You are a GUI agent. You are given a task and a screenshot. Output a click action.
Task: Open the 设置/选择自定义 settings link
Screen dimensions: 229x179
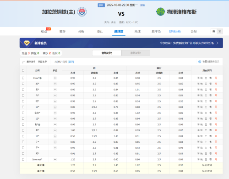(x=211, y=62)
